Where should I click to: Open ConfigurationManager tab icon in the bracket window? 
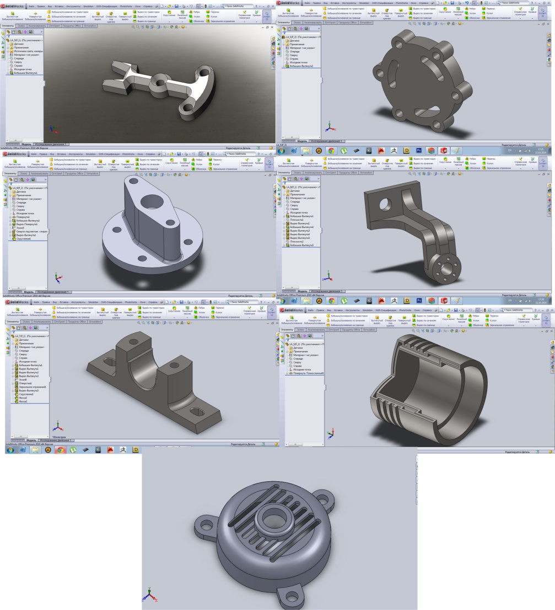coord(296,179)
